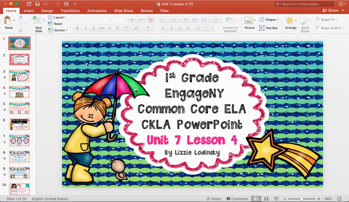Click the Font Color icon
Image resolution: width=349 pixels, height=202 pixels.
coord(147,28)
